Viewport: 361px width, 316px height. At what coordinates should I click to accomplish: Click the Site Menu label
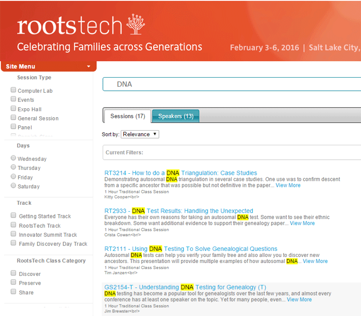[x=21, y=67]
